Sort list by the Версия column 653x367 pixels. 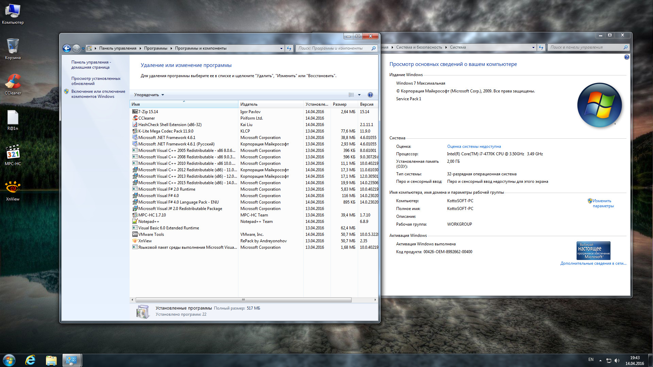click(x=368, y=104)
